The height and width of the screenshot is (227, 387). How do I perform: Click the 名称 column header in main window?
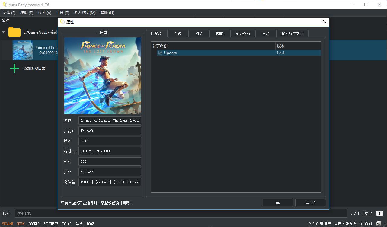pyautogui.click(x=5, y=21)
